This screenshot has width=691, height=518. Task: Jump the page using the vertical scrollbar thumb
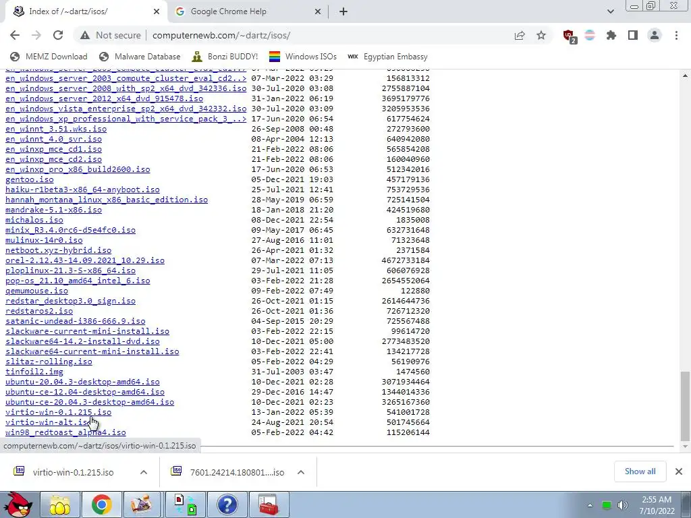click(685, 405)
